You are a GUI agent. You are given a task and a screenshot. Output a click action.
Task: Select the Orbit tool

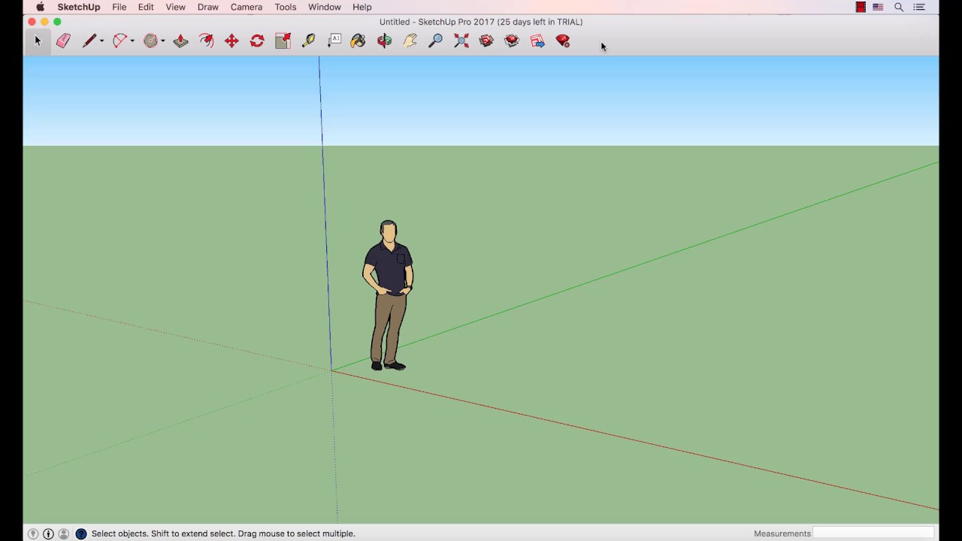click(x=384, y=41)
